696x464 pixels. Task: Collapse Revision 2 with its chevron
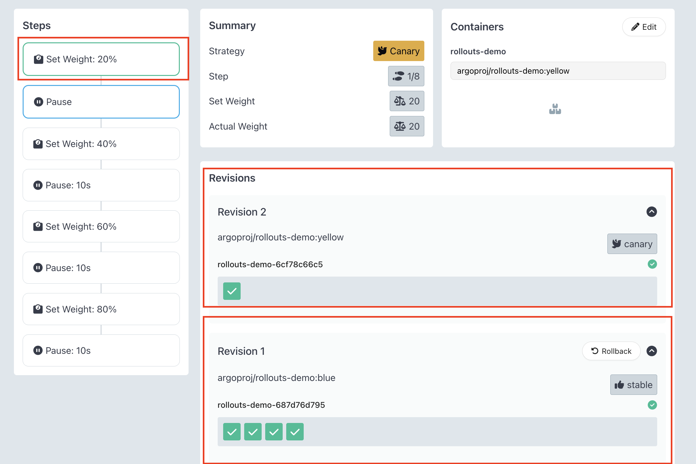pos(651,212)
